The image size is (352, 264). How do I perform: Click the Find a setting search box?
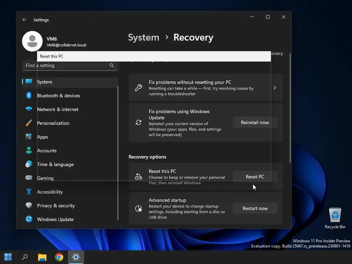pyautogui.click(x=70, y=65)
